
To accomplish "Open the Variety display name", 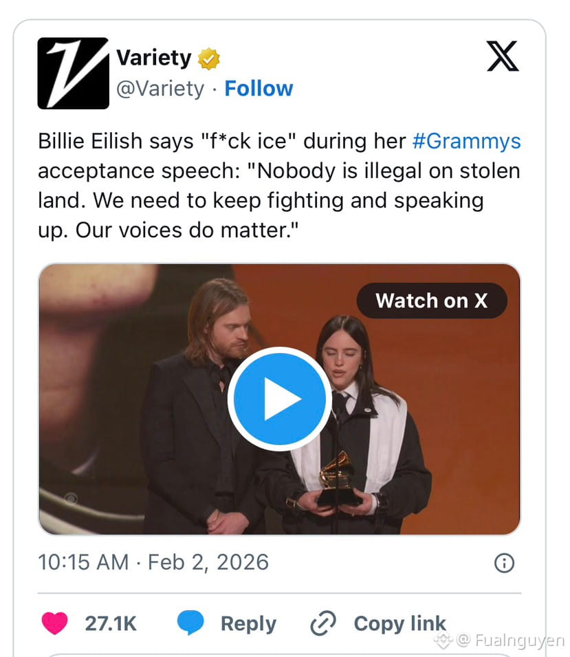I will [x=153, y=58].
